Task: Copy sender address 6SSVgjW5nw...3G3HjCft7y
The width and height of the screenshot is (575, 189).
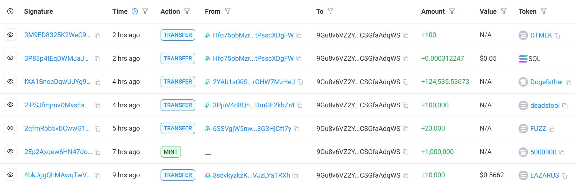Action: (297, 129)
